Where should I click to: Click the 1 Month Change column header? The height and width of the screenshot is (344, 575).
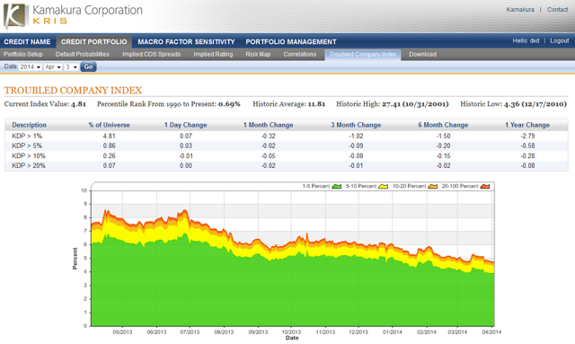(268, 125)
